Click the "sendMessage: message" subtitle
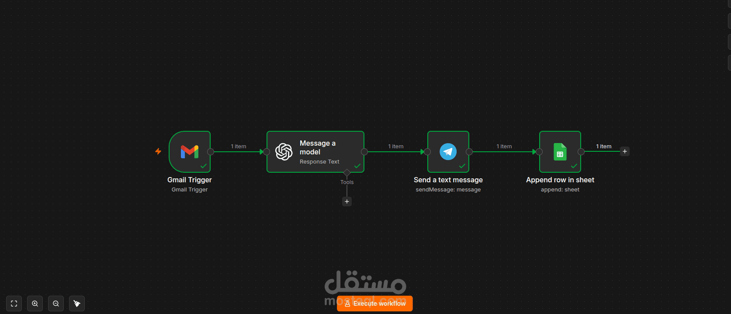731x314 pixels. 448,190
